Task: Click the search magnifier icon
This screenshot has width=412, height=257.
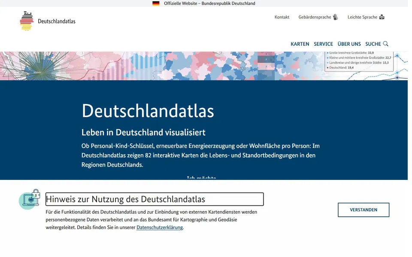Action: [x=385, y=44]
